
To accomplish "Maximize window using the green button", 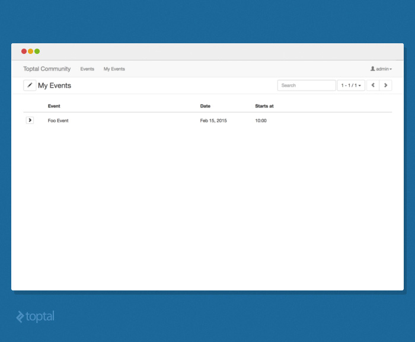I will 37,52.
